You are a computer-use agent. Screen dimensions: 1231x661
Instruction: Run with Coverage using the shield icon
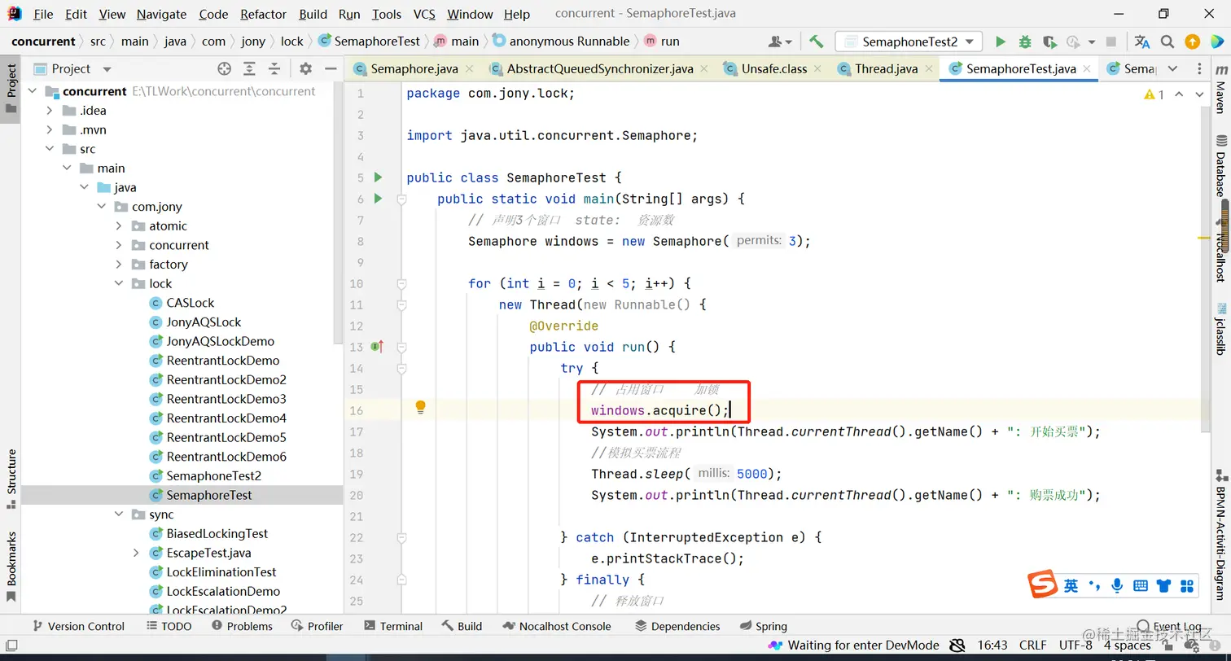tap(1049, 42)
